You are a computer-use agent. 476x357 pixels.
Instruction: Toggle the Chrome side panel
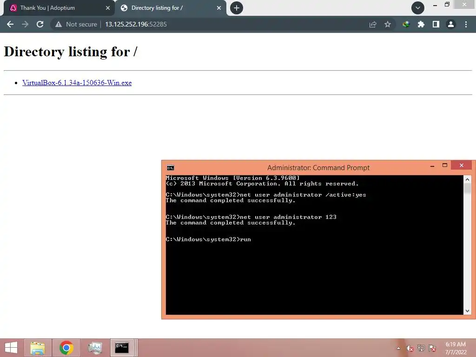pyautogui.click(x=436, y=24)
